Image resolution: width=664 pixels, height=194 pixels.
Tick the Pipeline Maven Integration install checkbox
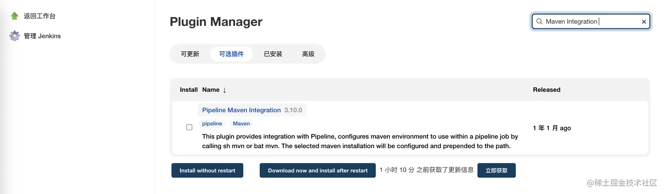click(189, 127)
